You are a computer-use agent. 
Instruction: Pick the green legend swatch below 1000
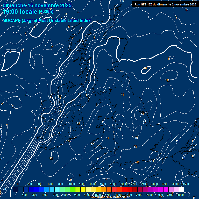point(73,190)
